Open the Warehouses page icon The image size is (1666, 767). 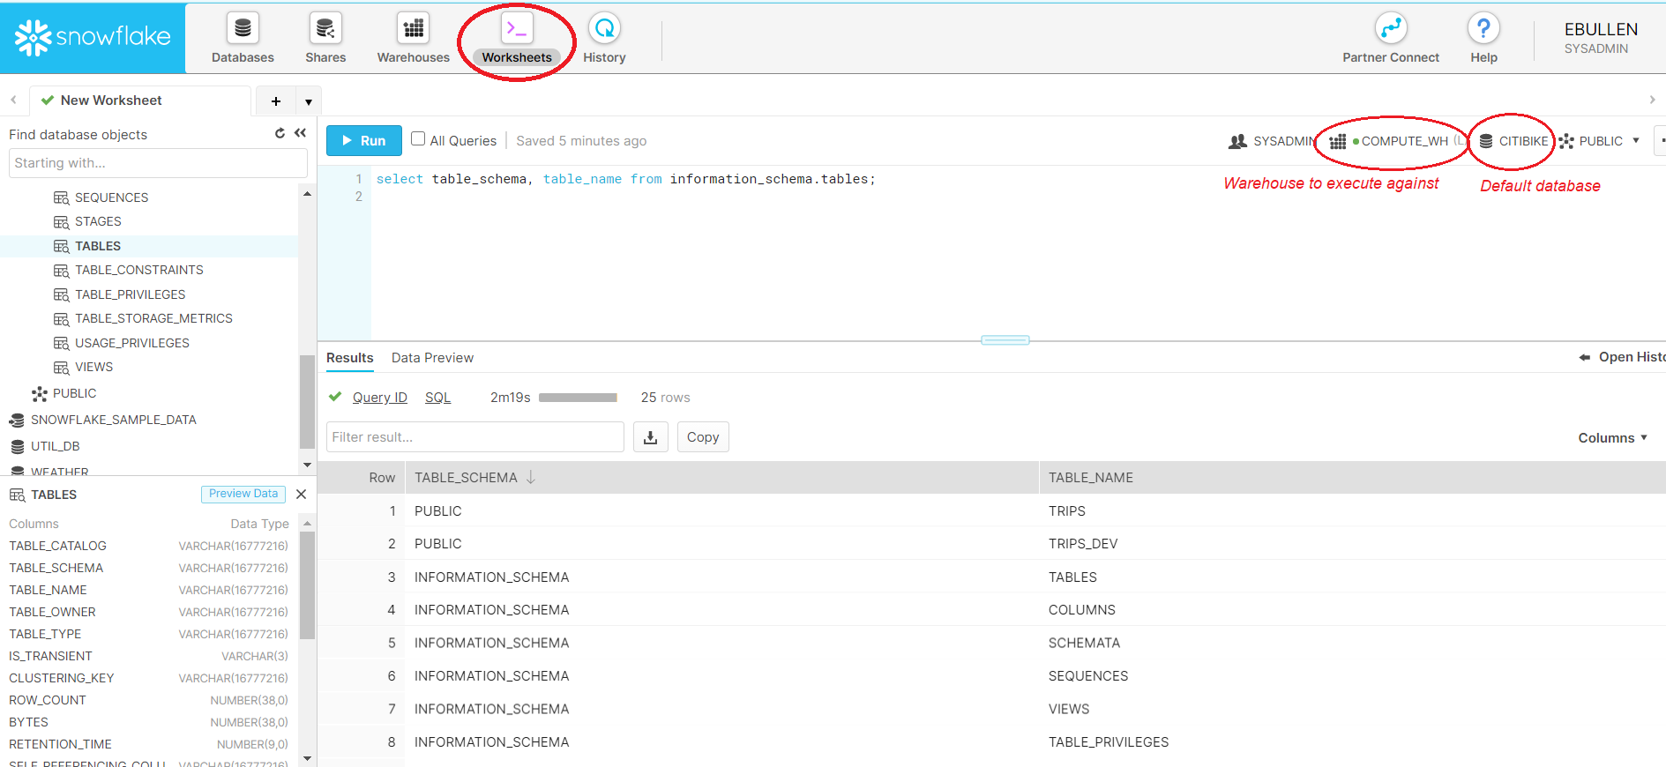pos(413,28)
